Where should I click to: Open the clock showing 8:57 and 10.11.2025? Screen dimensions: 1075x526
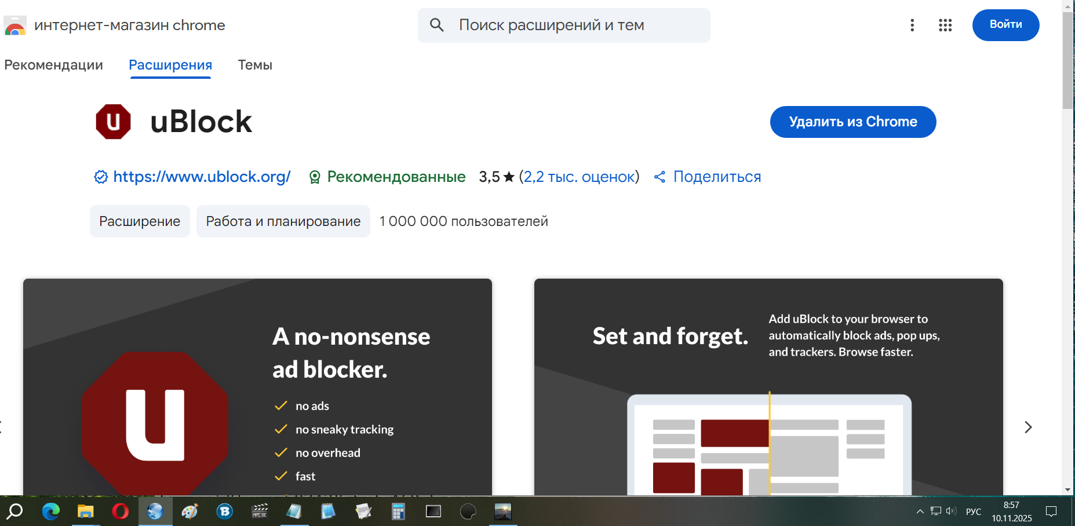tap(1012, 512)
